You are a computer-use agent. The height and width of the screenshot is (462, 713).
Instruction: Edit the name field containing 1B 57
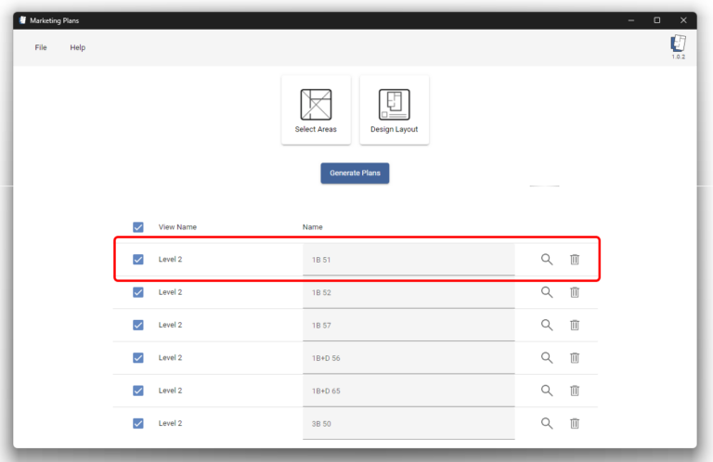tap(408, 325)
